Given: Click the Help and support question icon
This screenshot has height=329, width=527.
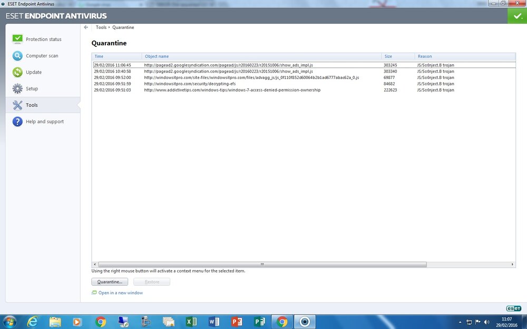Looking at the screenshot, I should 17,122.
